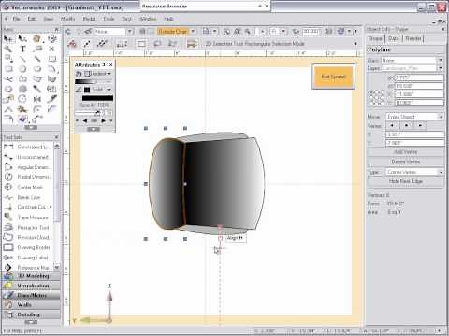Image resolution: width=449 pixels, height=336 pixels.
Task: Click the Rectangular Selection Mode icon
Action: 141,44
